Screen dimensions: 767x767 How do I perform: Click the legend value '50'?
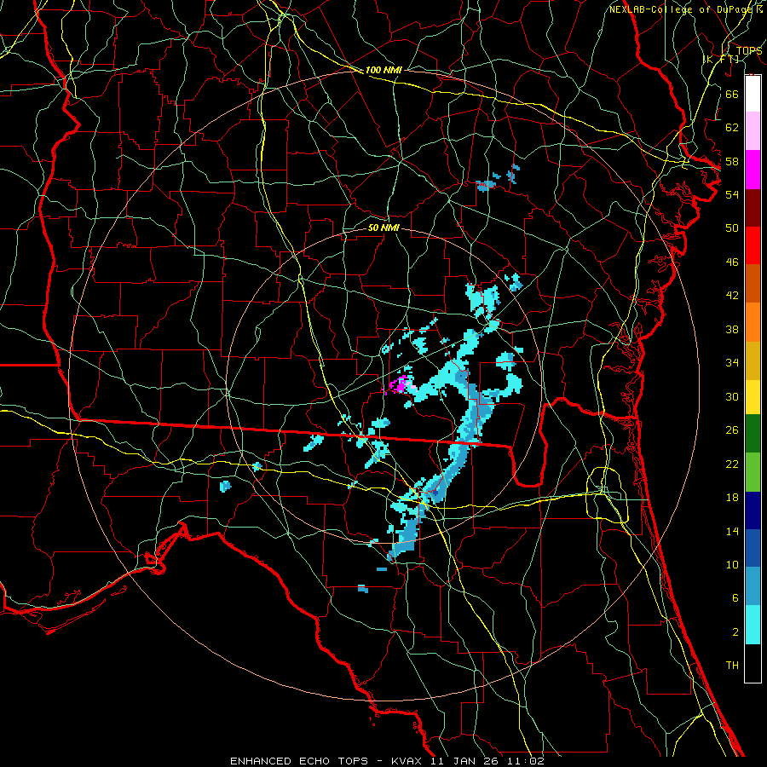pyautogui.click(x=732, y=228)
